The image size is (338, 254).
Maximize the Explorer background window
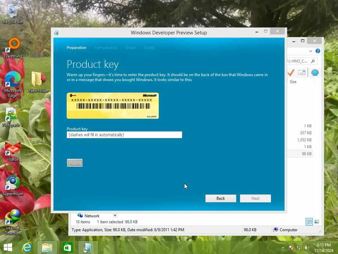pos(303,41)
